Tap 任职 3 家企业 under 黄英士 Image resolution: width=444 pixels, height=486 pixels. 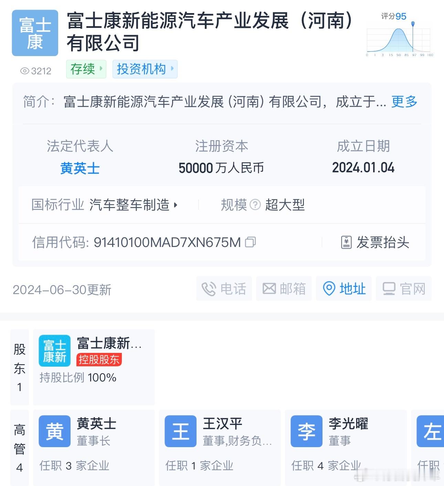[74, 466]
